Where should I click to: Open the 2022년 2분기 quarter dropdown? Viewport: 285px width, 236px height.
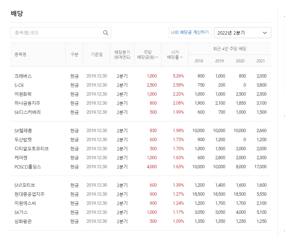point(242,33)
